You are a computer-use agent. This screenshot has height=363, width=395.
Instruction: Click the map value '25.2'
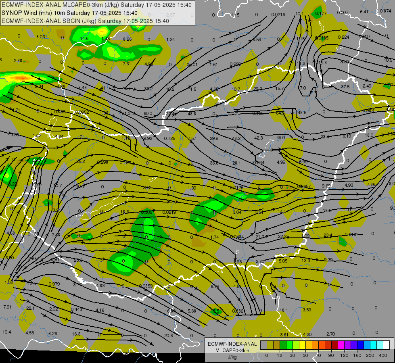point(80,161)
